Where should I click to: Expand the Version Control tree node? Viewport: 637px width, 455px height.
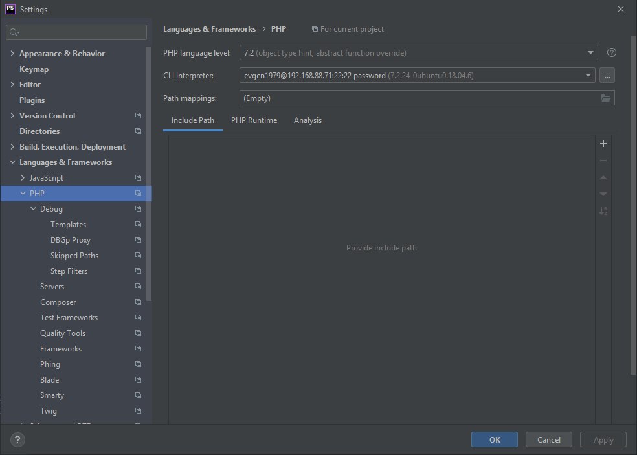[12, 116]
